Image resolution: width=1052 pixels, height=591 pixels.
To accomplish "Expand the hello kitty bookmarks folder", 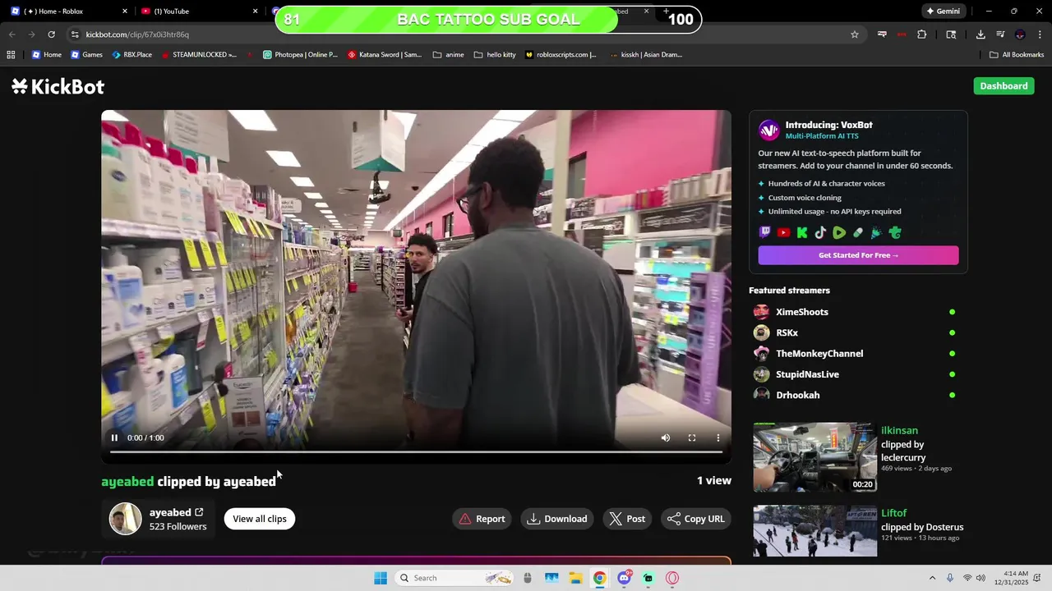I will 495,55.
